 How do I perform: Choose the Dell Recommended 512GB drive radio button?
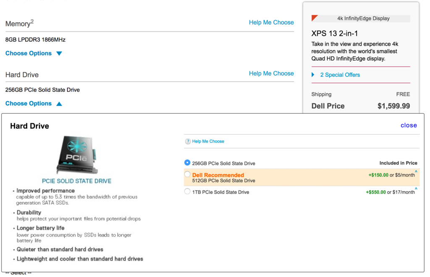click(187, 174)
